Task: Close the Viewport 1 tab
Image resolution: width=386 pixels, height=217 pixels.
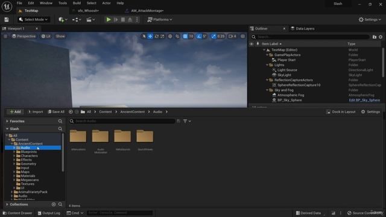Action: (37, 29)
